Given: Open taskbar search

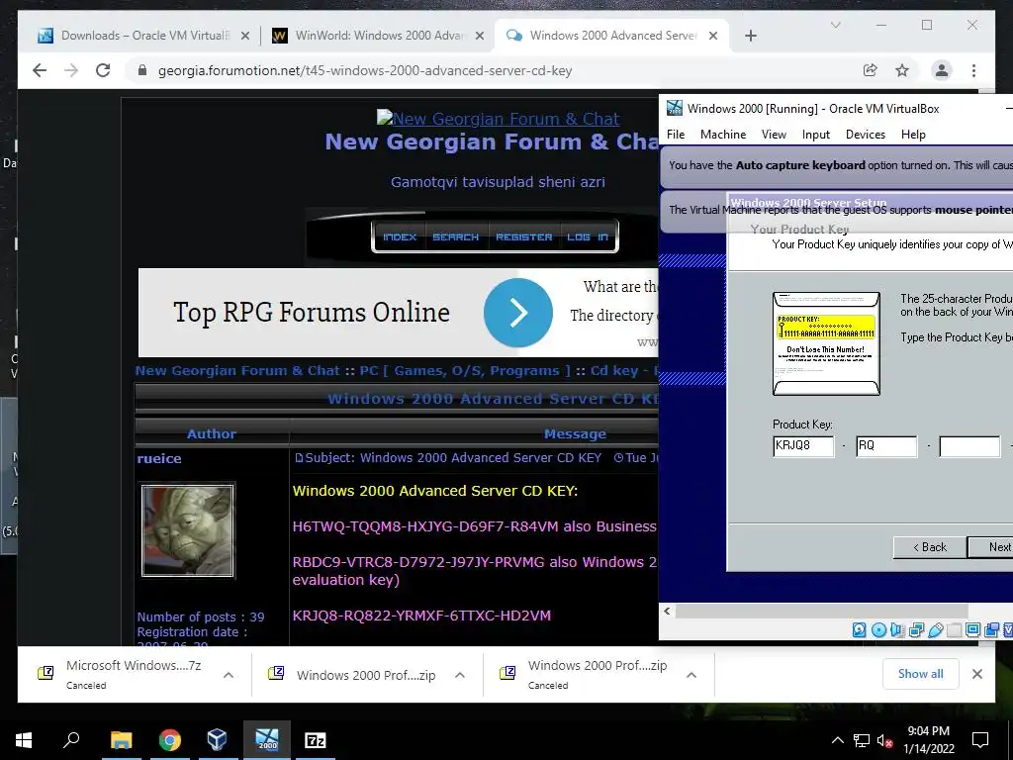Looking at the screenshot, I should click(x=71, y=739).
